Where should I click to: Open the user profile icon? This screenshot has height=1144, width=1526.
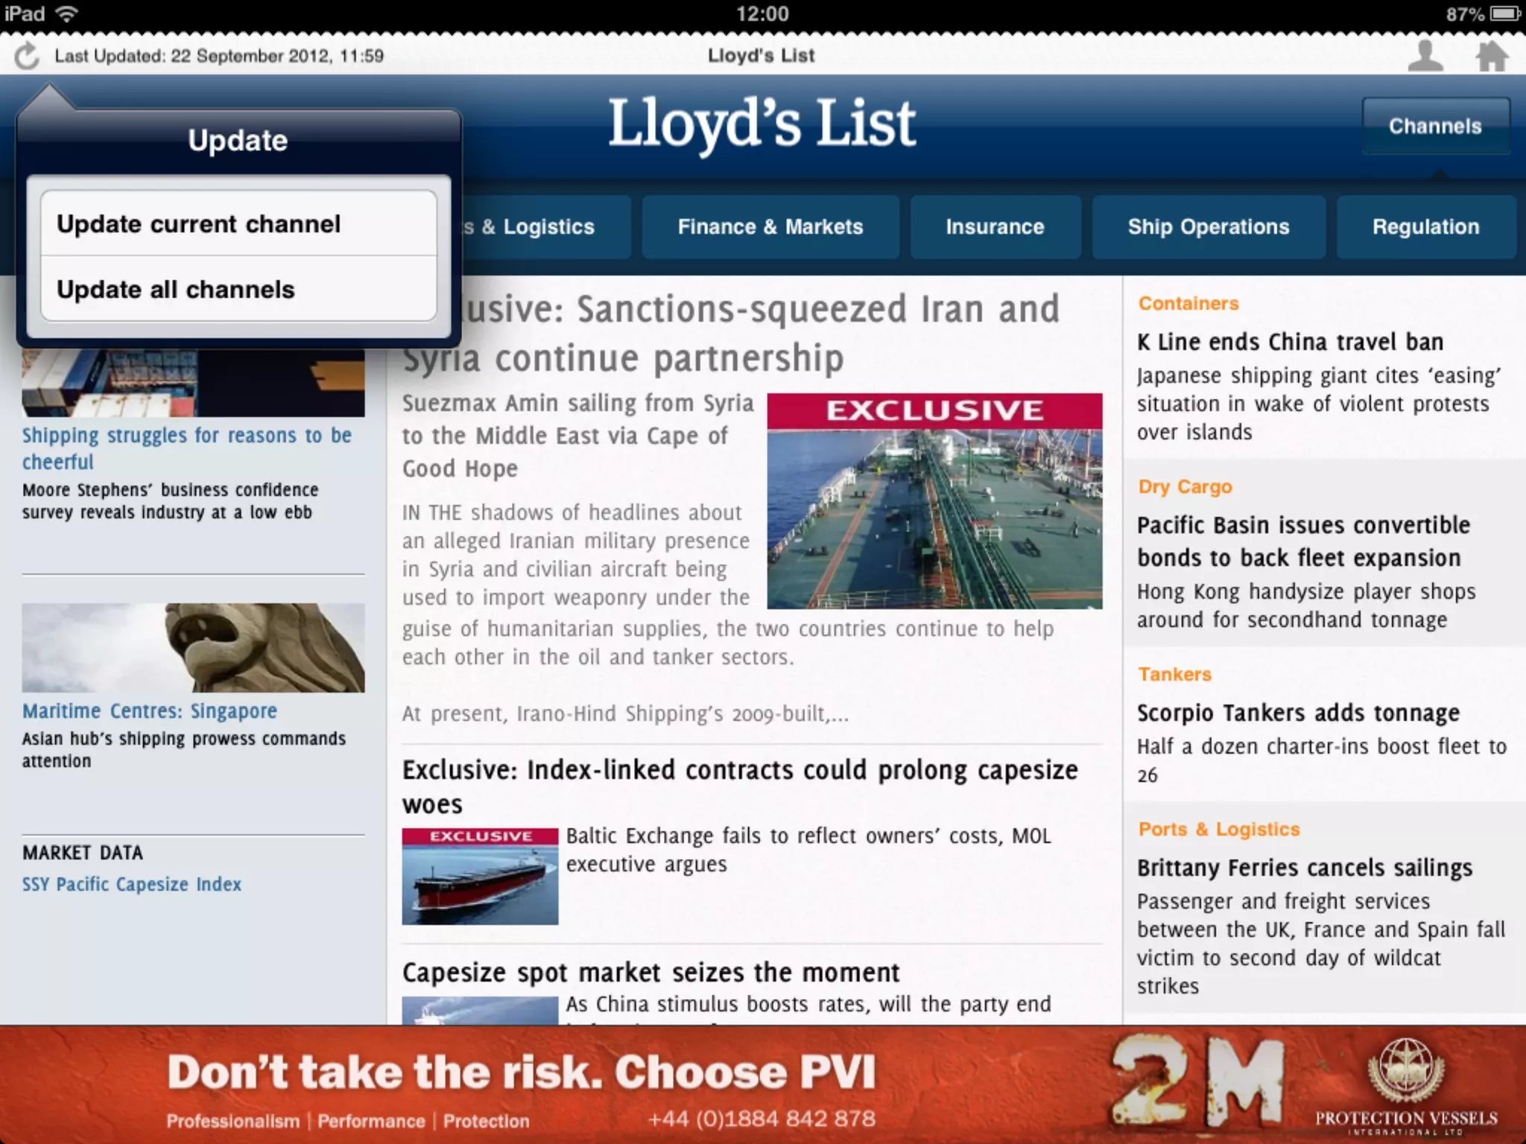(x=1425, y=56)
